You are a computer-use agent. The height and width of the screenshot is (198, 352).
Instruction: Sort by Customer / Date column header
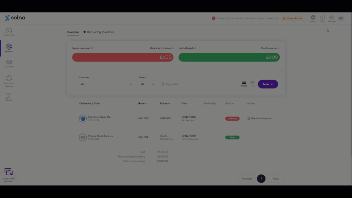pos(89,103)
